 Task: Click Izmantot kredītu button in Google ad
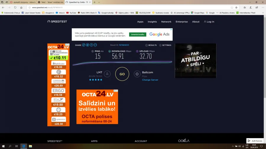[137, 34]
